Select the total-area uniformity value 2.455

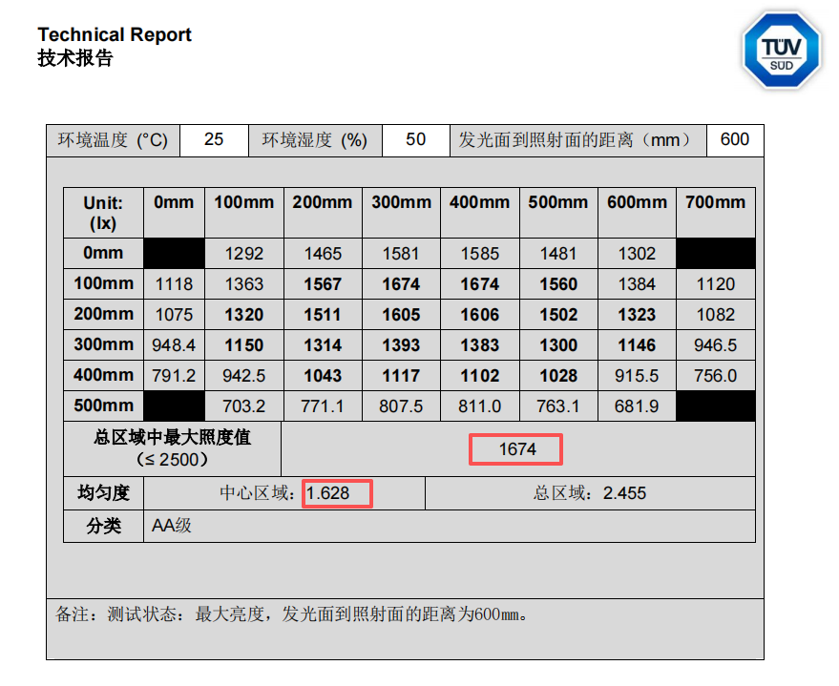(x=624, y=493)
